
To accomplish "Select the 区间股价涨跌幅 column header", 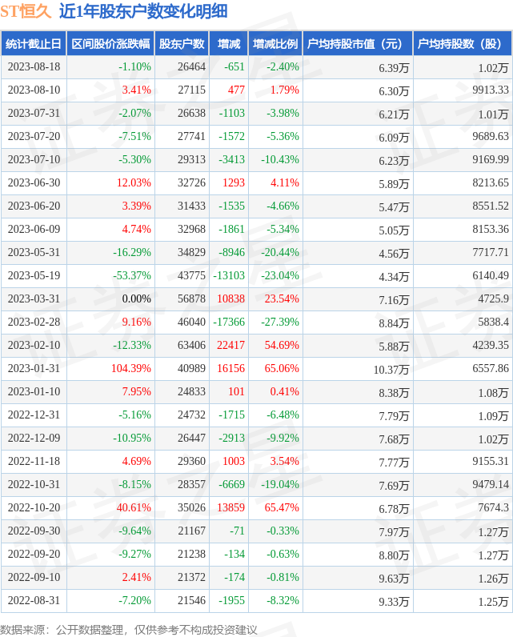I will coord(110,43).
